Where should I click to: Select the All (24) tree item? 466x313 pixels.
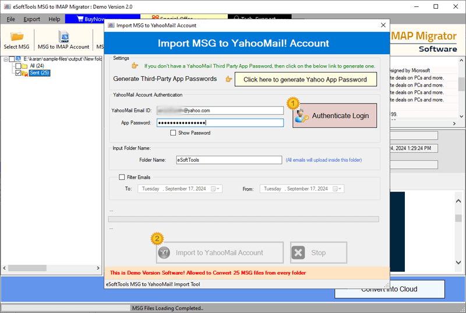tap(37, 66)
